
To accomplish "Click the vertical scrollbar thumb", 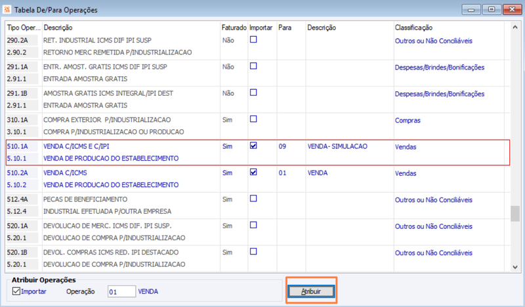I will coord(515,214).
